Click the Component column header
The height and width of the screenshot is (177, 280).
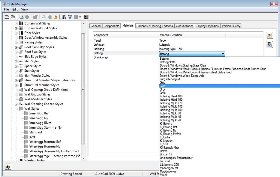pos(126,35)
